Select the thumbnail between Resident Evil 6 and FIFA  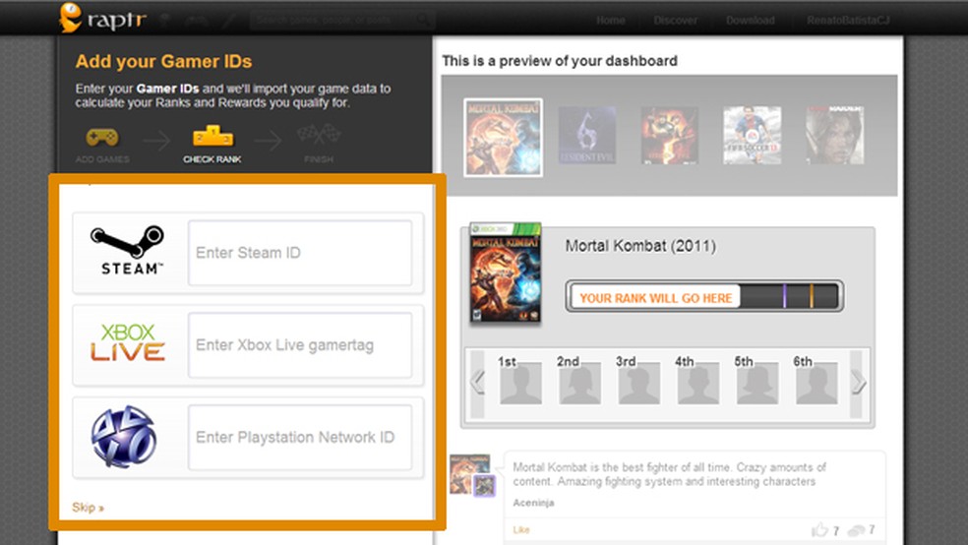click(669, 135)
